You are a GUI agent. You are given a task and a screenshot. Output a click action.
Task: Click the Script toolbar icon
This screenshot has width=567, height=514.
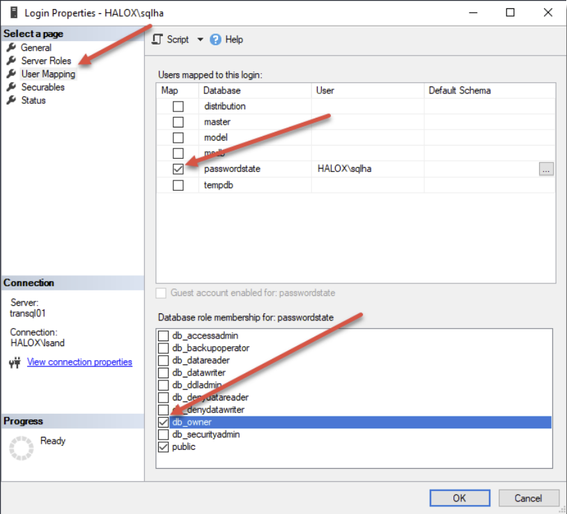pyautogui.click(x=157, y=40)
